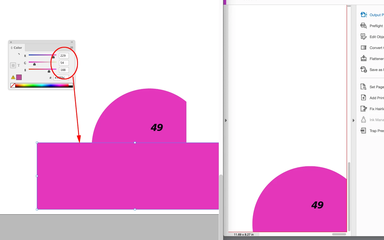The width and height of the screenshot is (384, 240).
Task: Open the Color panel flyout menu
Action: pyautogui.click(x=72, y=47)
